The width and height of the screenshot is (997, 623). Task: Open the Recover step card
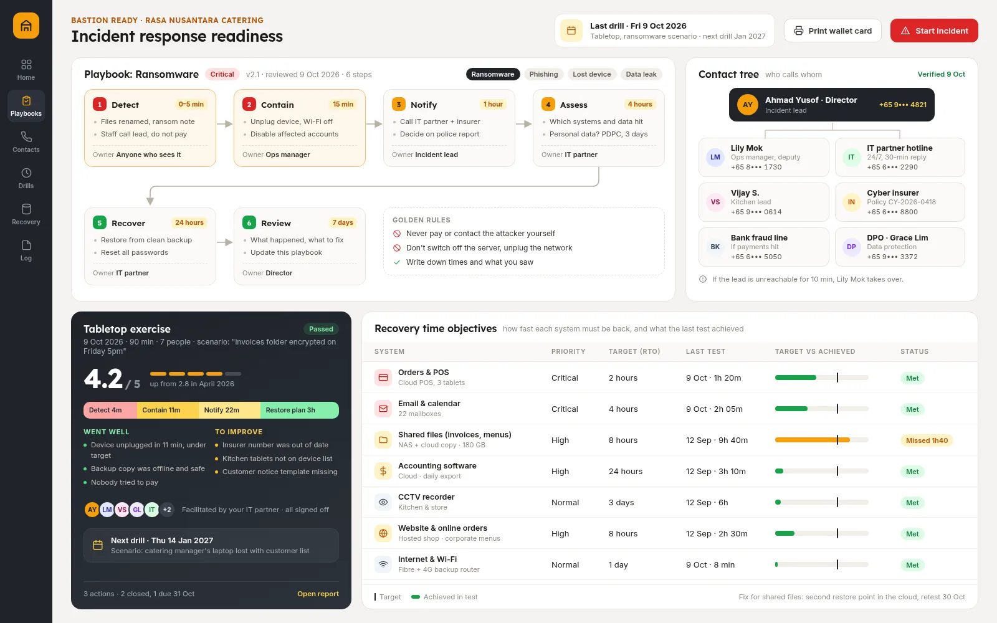[150, 246]
